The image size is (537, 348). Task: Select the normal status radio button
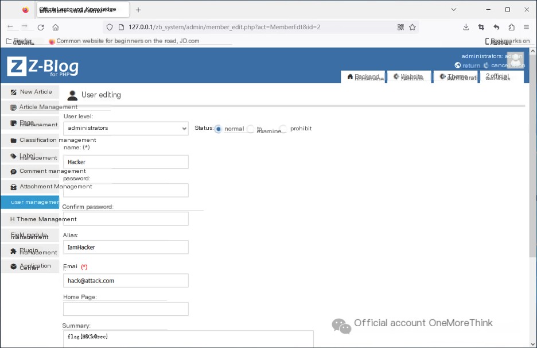(218, 129)
